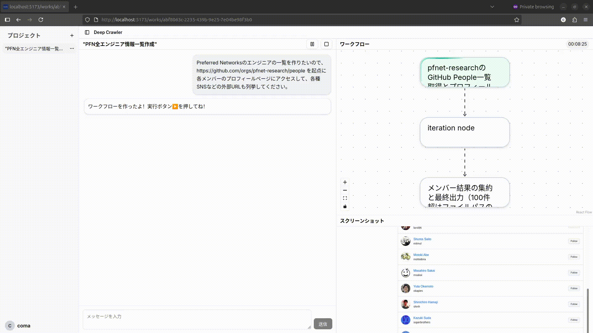Open the browser extensions dropdown

574,19
